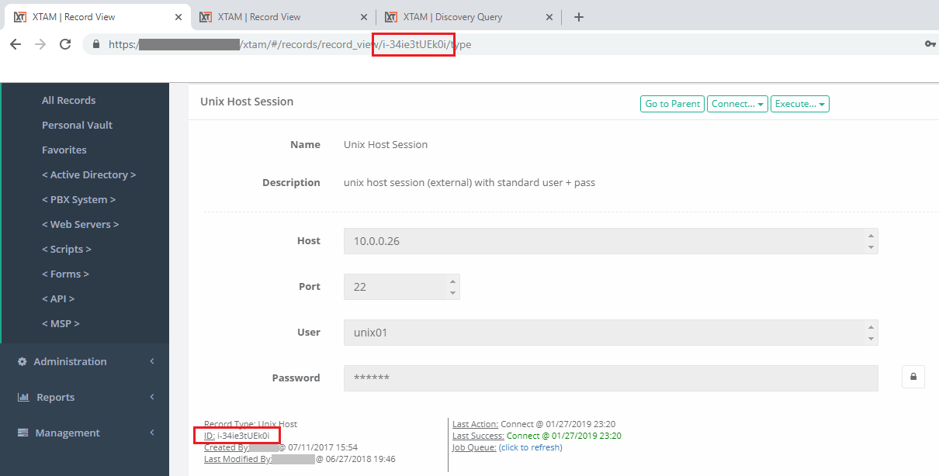The image size is (939, 476).
Task: Increase the Port value with up arrow
Action: [452, 281]
